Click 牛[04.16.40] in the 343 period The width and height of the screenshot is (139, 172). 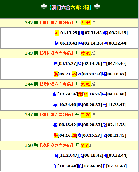tap(114, 63)
